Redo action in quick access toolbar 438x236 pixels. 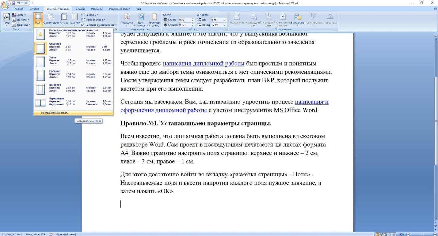[26, 3]
